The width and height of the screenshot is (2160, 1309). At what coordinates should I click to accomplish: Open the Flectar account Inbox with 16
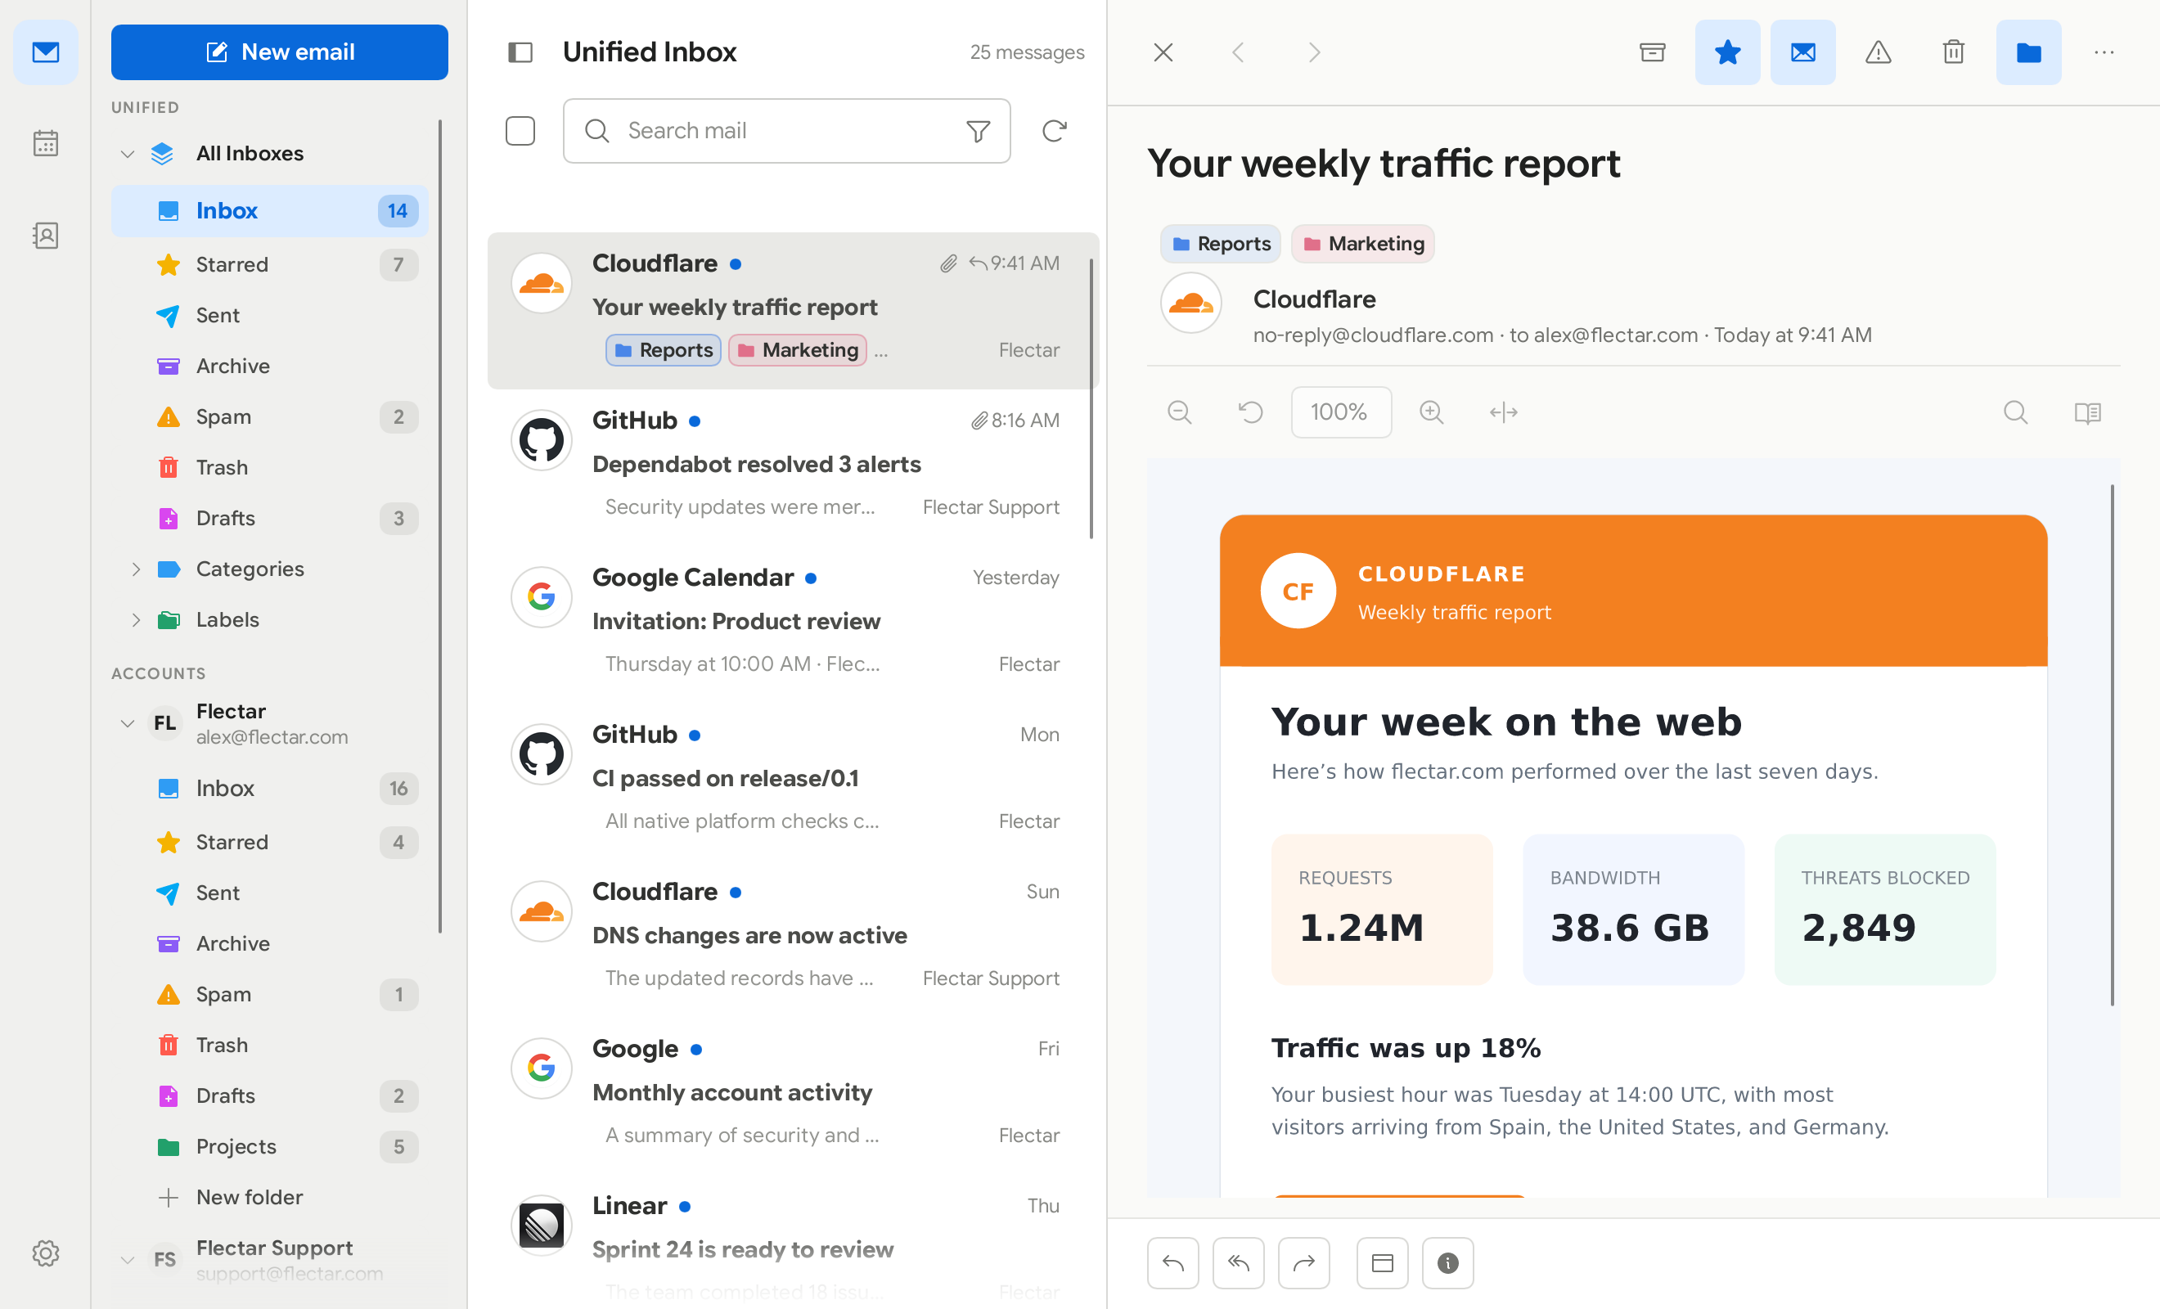pyautogui.click(x=270, y=788)
